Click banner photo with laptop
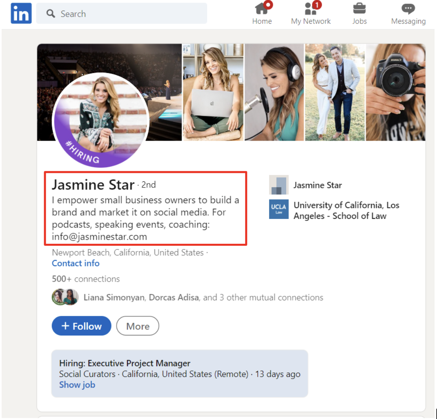 coord(213,92)
